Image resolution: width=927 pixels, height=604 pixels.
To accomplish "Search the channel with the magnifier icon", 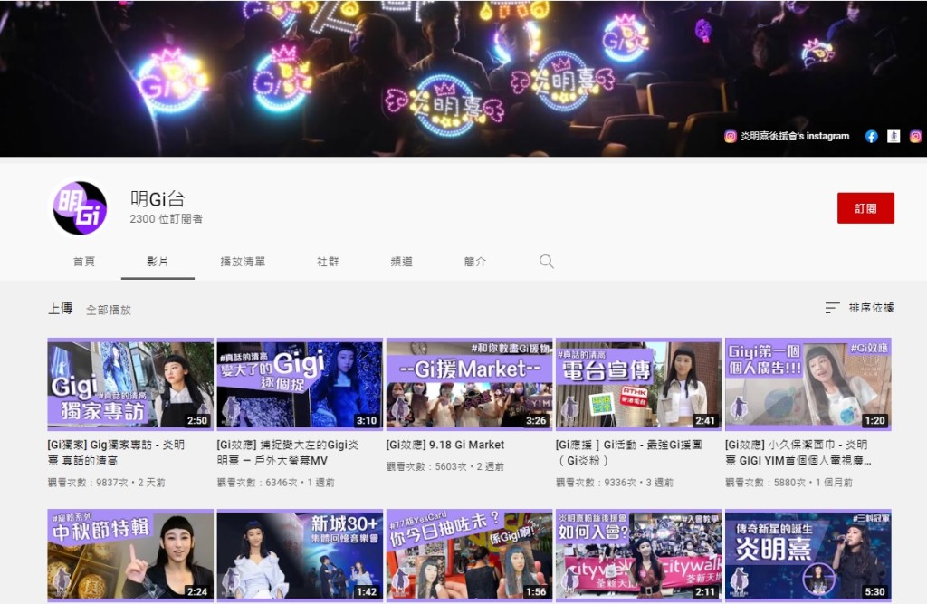I will tap(546, 262).
